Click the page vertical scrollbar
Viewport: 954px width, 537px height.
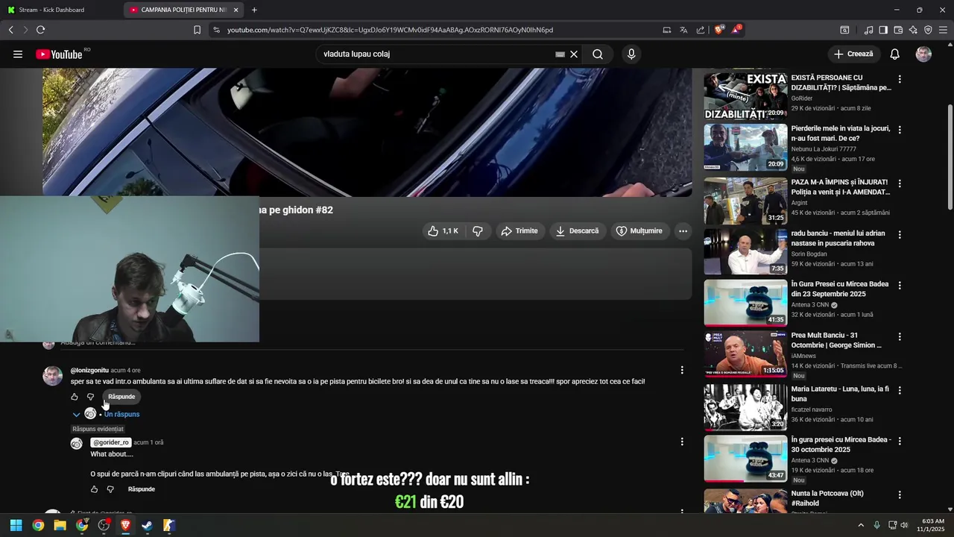950,157
